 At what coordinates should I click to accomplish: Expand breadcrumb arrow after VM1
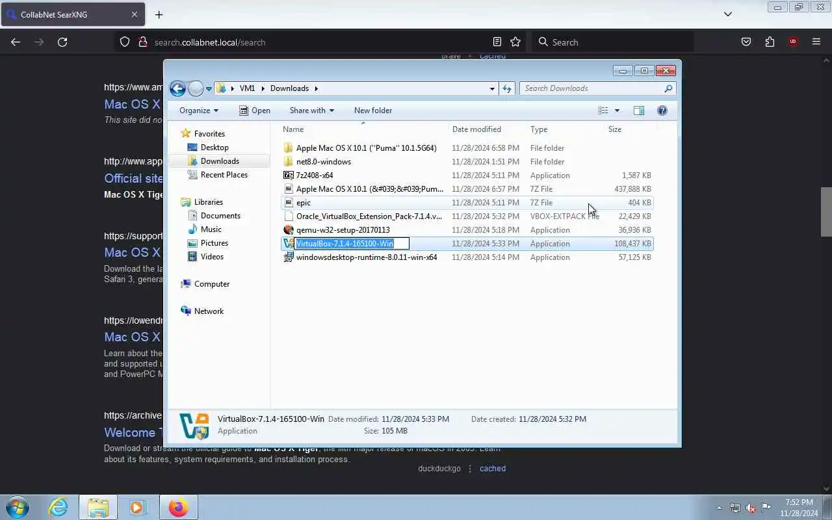(263, 88)
